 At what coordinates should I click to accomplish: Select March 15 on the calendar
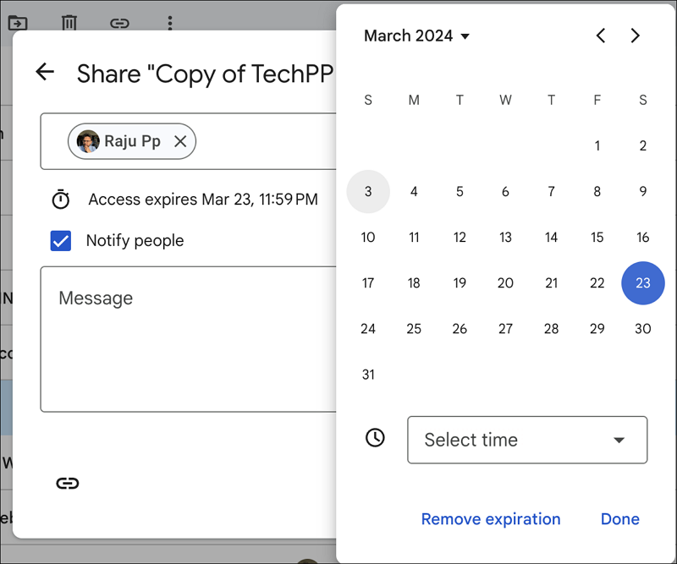point(597,238)
